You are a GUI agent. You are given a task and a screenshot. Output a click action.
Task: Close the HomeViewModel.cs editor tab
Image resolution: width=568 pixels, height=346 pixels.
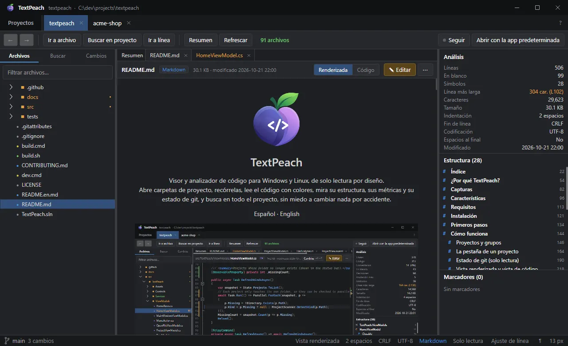[x=249, y=55]
